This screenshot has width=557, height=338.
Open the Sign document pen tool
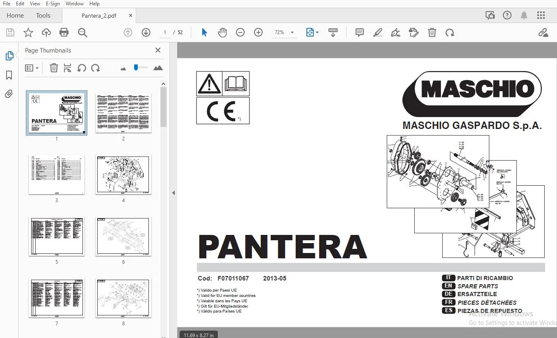[396, 32]
